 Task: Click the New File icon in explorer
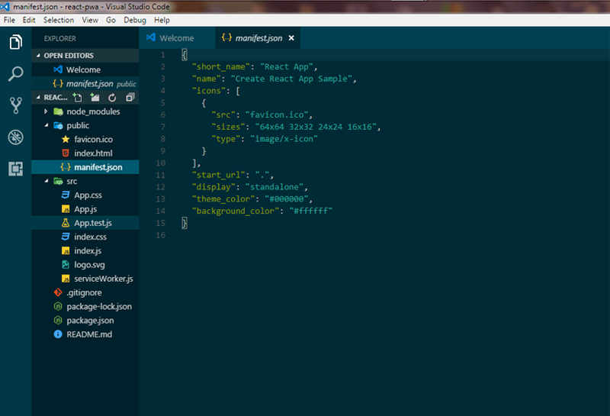(77, 98)
